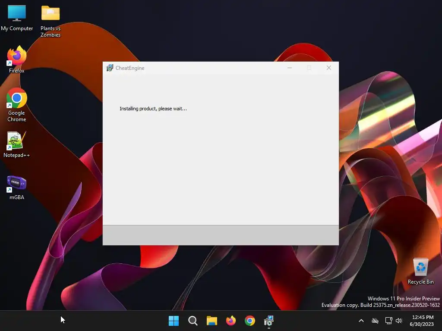The height and width of the screenshot is (331, 442).
Task: Click the 'Installing product, please wait...' text
Action: [x=153, y=109]
